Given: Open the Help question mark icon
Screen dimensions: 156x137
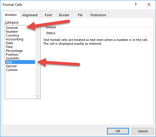Looking at the screenshot, I should click(x=136, y=4).
